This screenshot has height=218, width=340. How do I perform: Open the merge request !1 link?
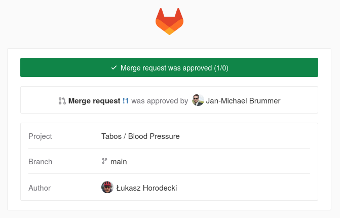(x=125, y=101)
